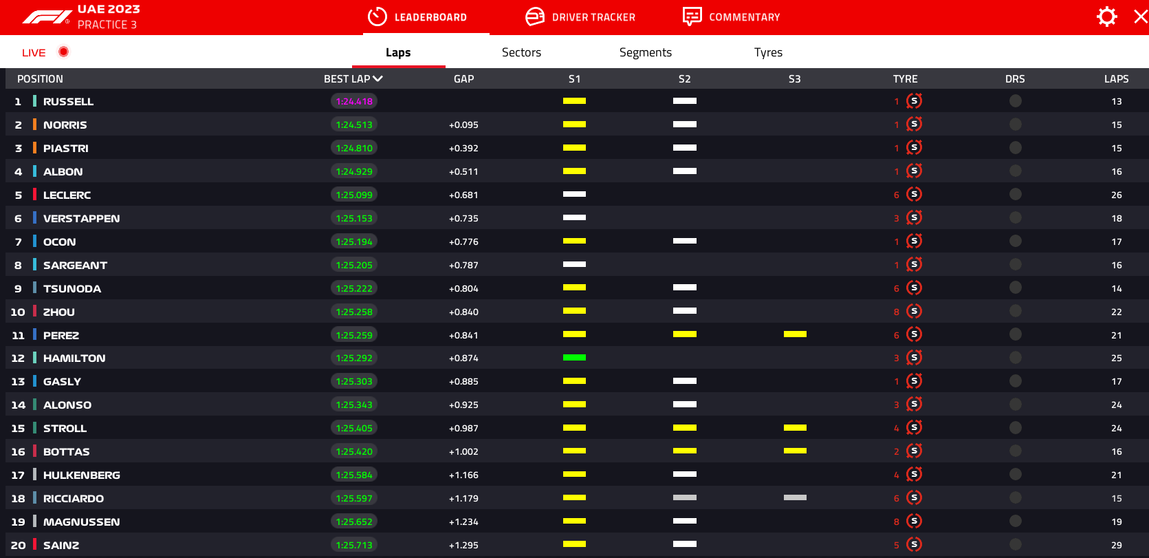This screenshot has width=1149, height=558.
Task: Click Stroll's soft tyre icon
Action: (x=914, y=428)
